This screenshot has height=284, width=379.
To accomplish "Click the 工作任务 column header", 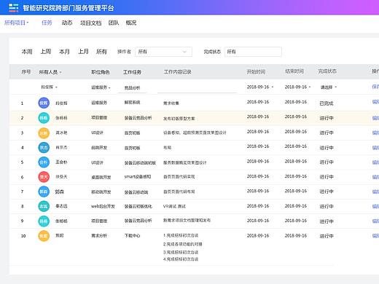I will pos(132,72).
